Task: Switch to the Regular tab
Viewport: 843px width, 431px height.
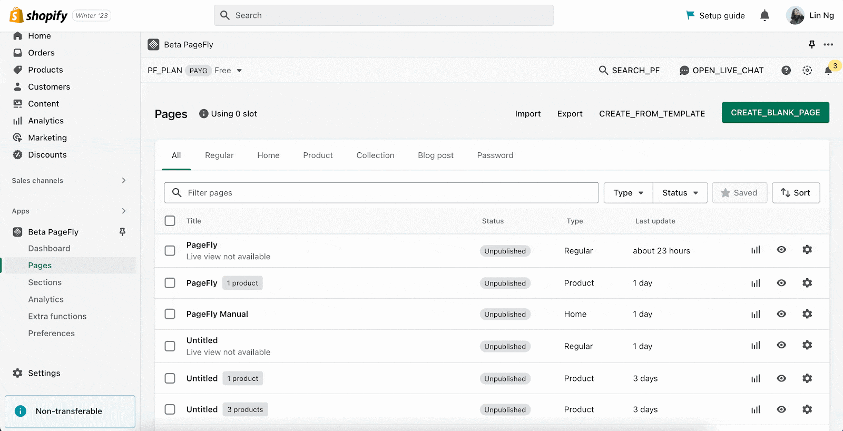Action: pos(219,155)
